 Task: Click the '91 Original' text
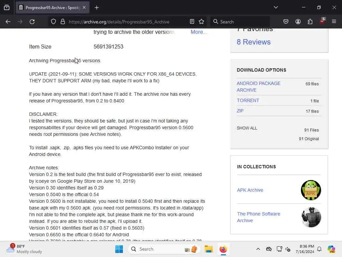(x=309, y=139)
